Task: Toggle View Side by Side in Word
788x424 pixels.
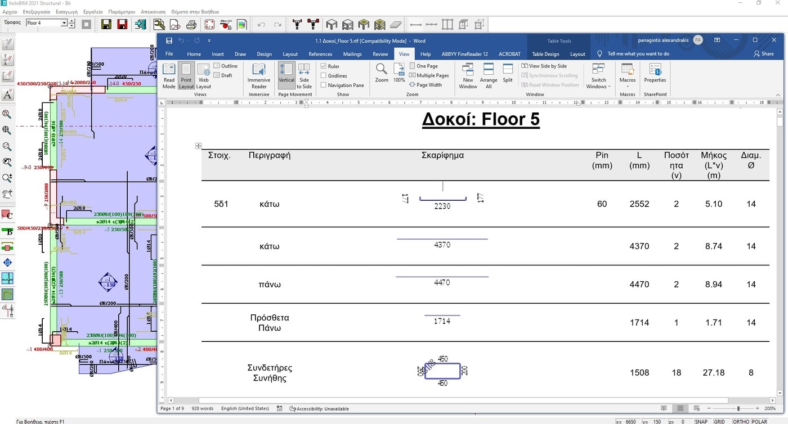Action: coord(544,66)
